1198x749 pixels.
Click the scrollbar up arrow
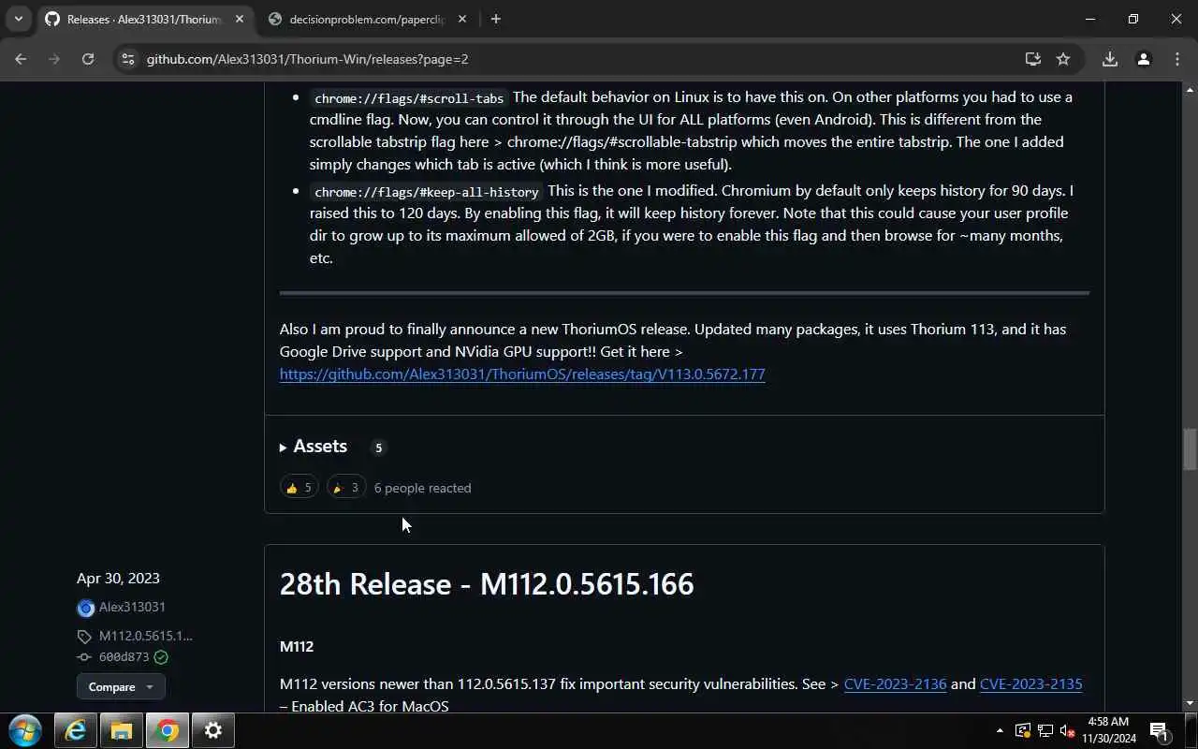(1190, 90)
